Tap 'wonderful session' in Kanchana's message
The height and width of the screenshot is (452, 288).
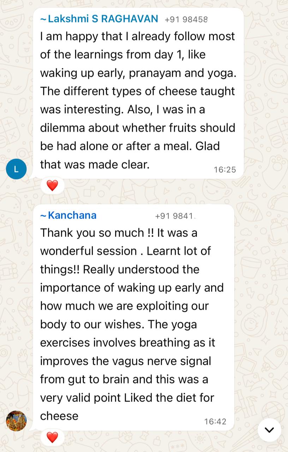tap(88, 251)
